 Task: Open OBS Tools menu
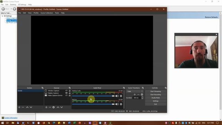click(57, 13)
